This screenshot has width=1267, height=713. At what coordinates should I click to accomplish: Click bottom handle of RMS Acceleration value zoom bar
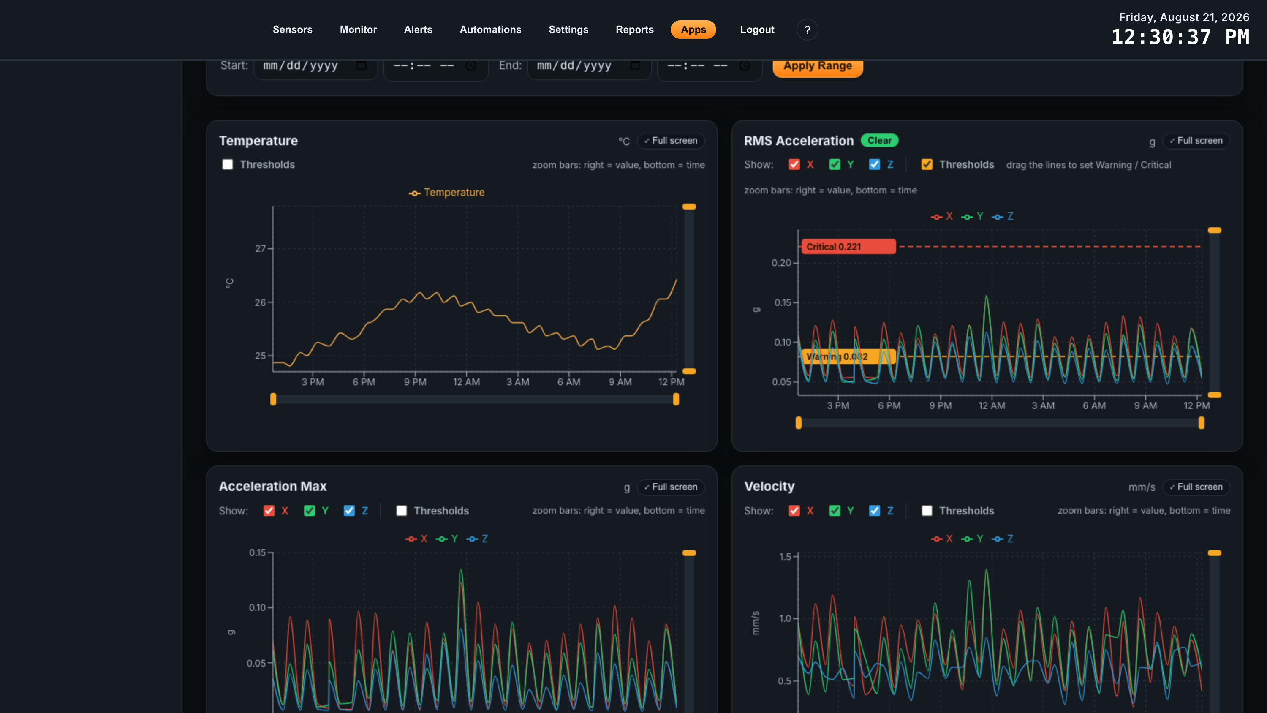tap(1214, 395)
